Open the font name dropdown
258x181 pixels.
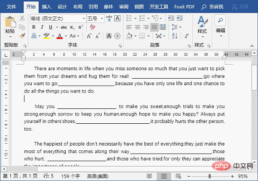click(x=84, y=18)
